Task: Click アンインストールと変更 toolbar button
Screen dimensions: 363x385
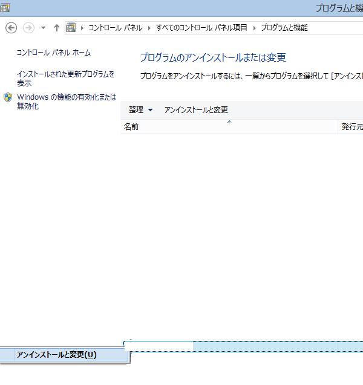Action: pos(196,109)
